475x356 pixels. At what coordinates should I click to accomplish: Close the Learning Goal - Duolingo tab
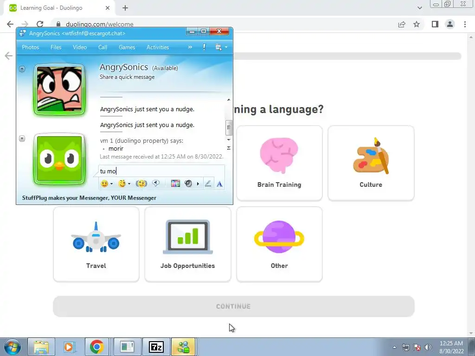point(107,8)
